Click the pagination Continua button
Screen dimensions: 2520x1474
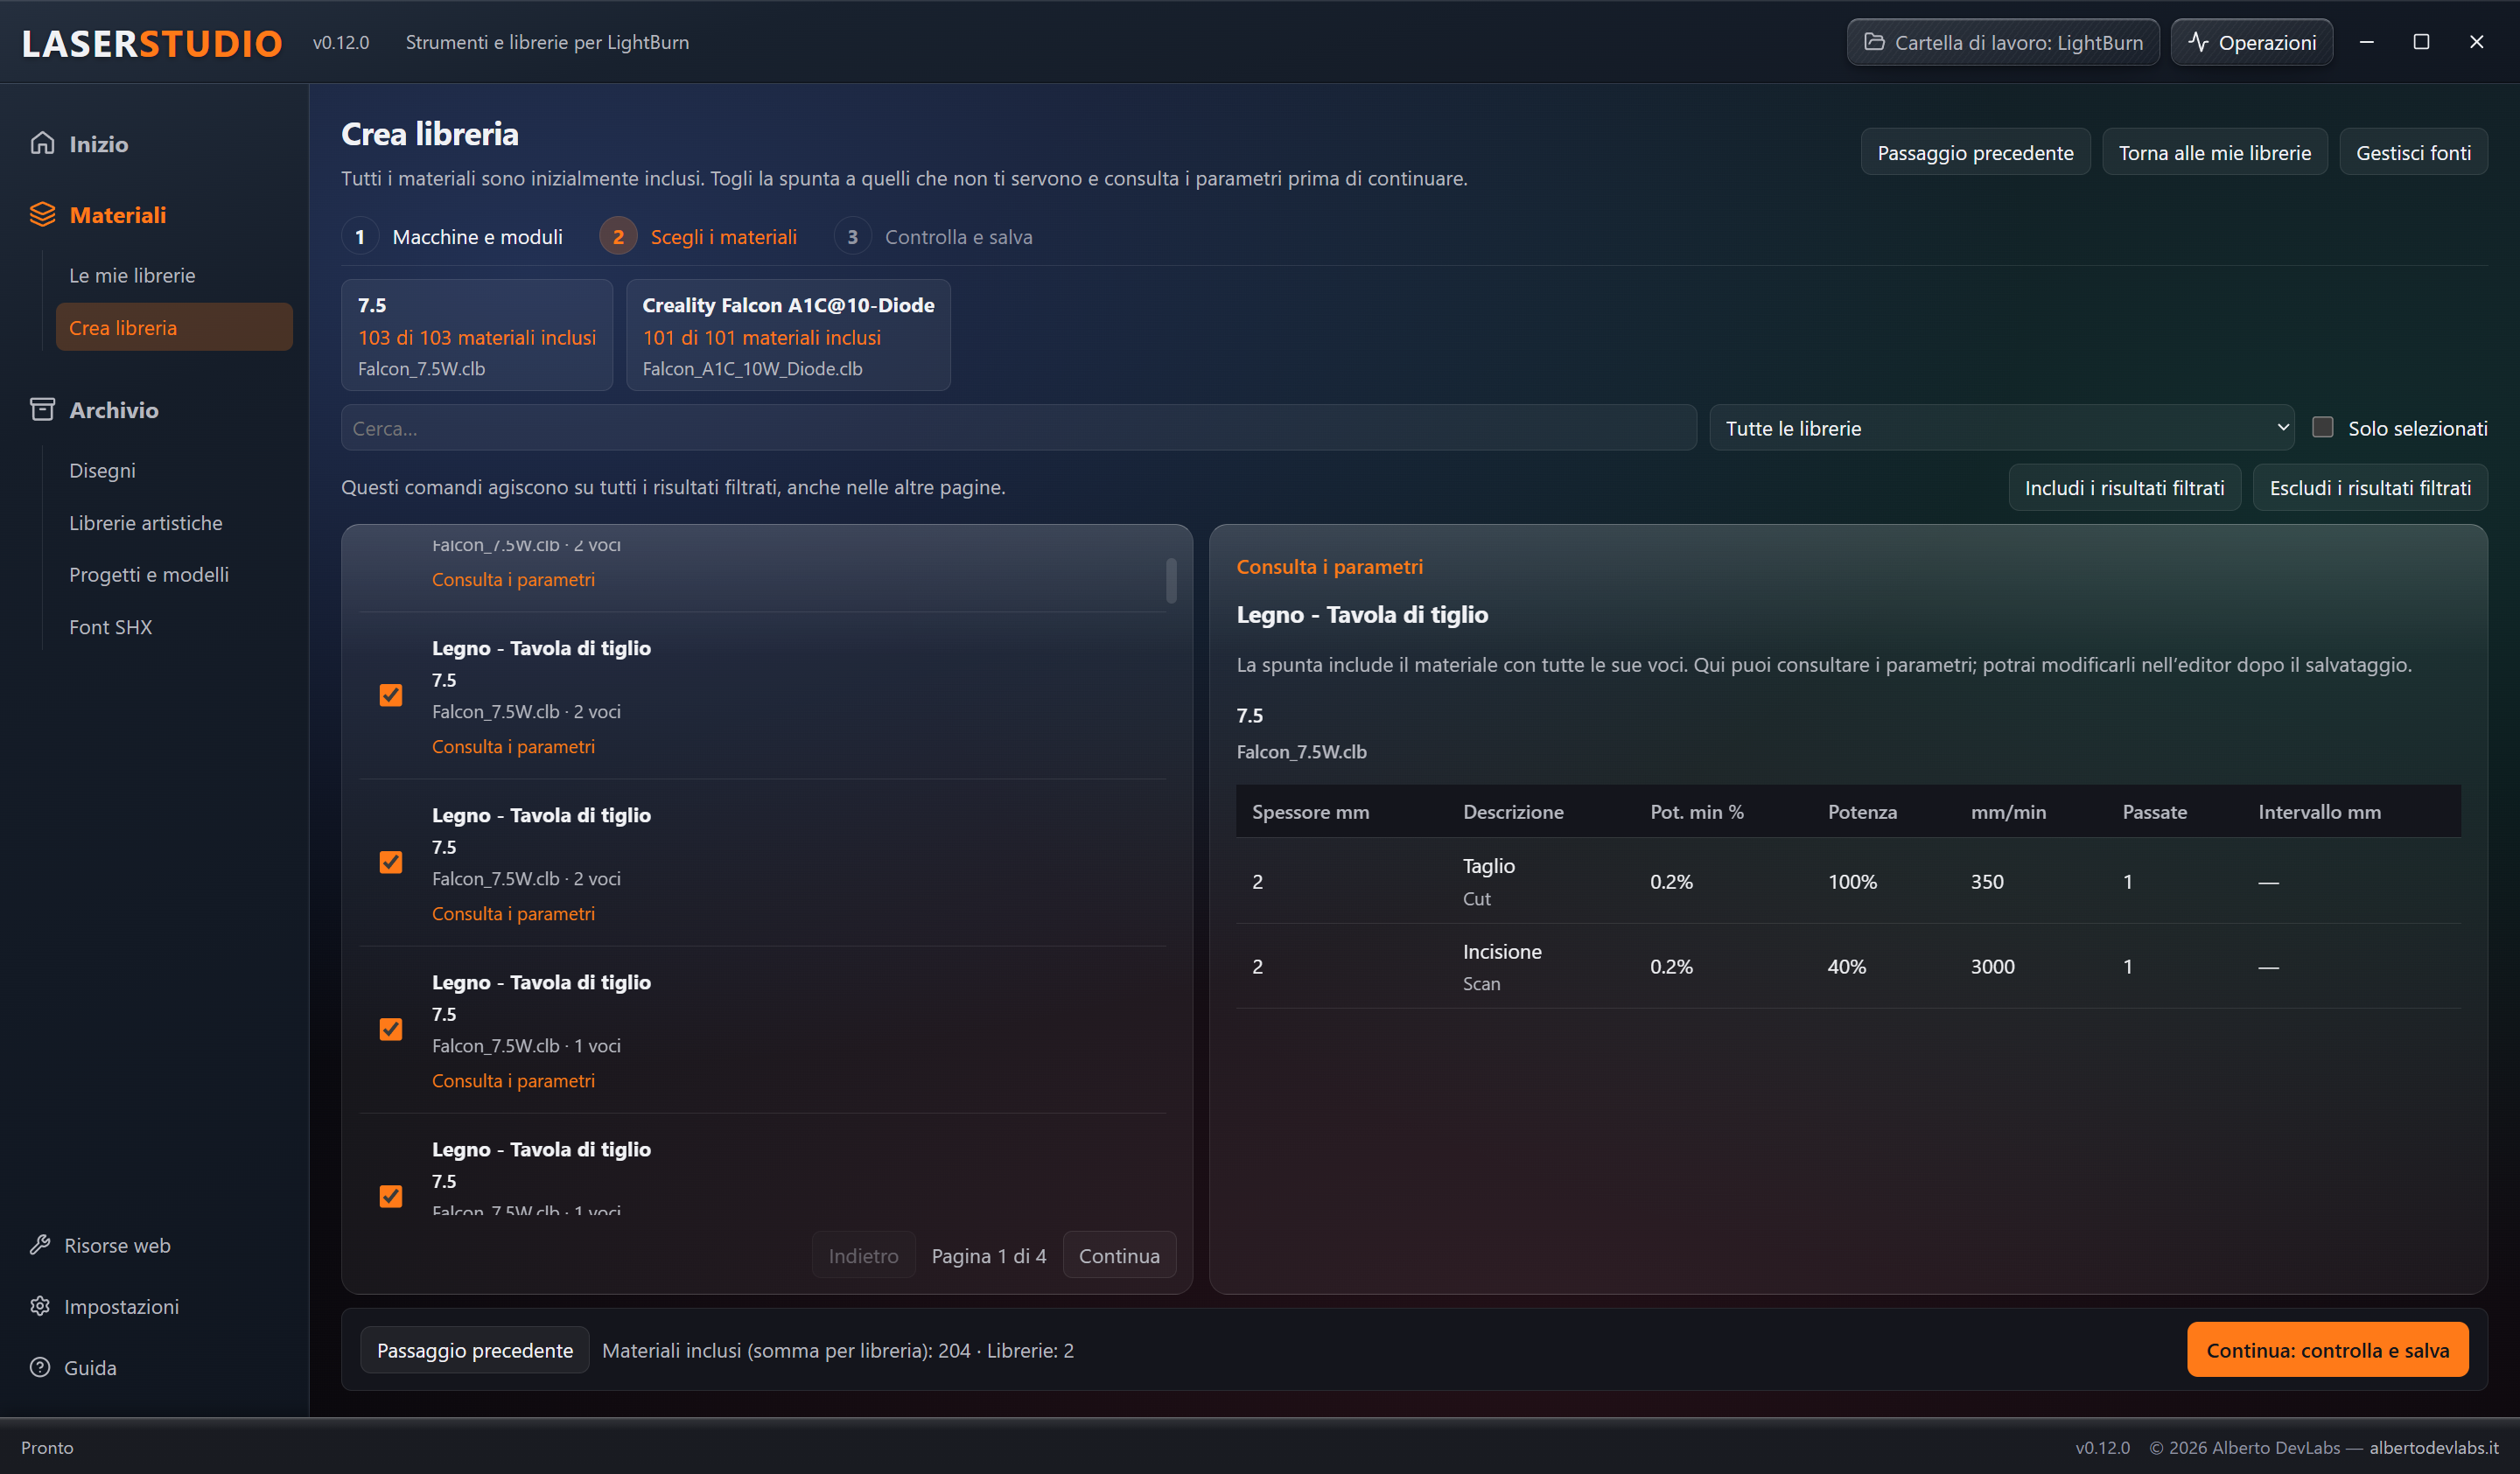coord(1119,1255)
